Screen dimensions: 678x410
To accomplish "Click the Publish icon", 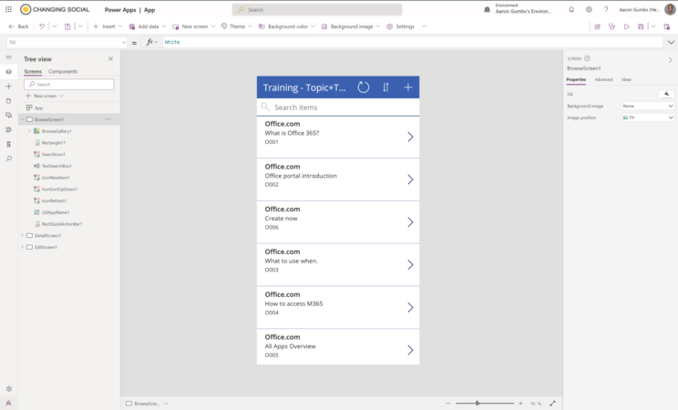I will coord(667,26).
